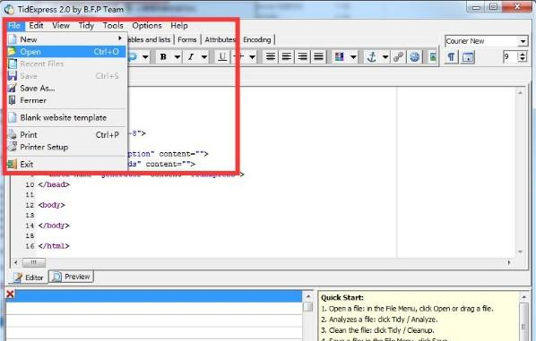Click Quick Start panel scrollbar up arrow

(x=523, y=297)
